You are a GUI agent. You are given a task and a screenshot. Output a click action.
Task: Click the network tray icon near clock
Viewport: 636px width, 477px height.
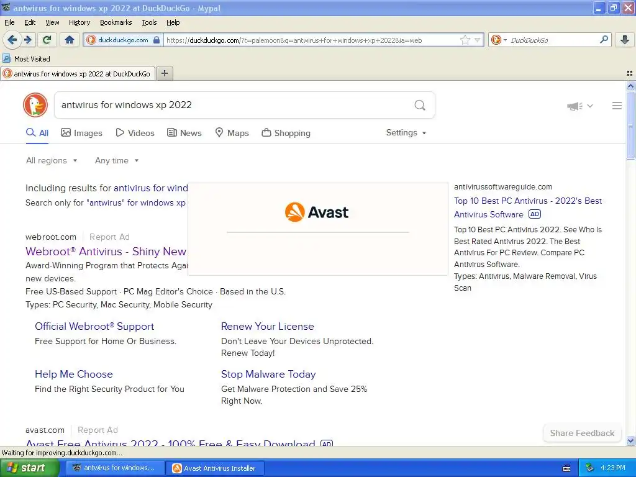click(590, 468)
